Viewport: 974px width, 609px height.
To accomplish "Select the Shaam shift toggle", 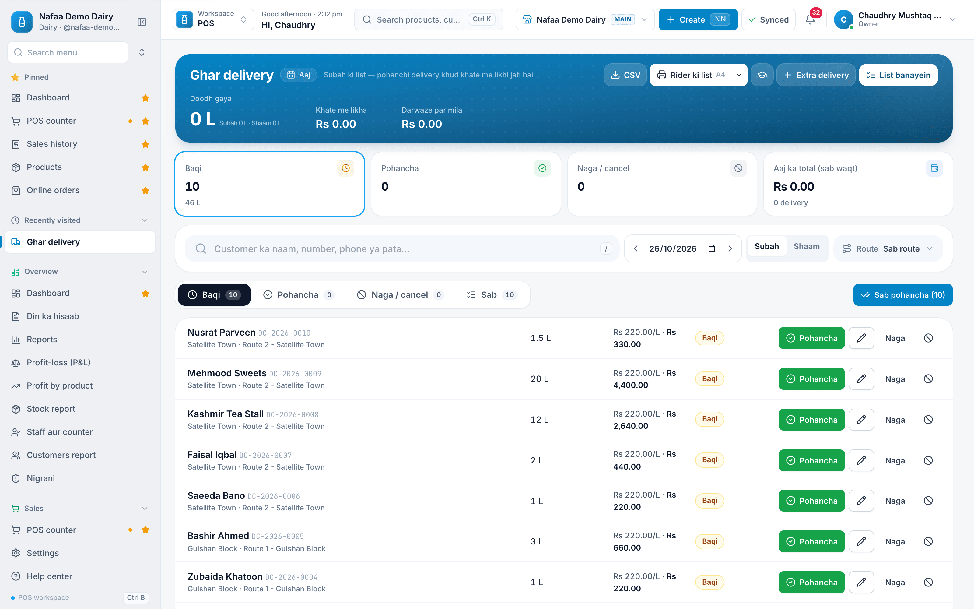I will click(x=806, y=247).
